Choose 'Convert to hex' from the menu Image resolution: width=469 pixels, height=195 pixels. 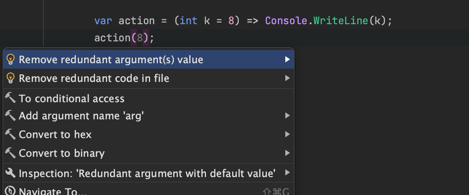[x=55, y=135]
